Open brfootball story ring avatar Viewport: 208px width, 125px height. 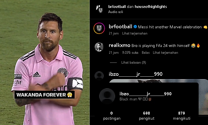point(99,28)
